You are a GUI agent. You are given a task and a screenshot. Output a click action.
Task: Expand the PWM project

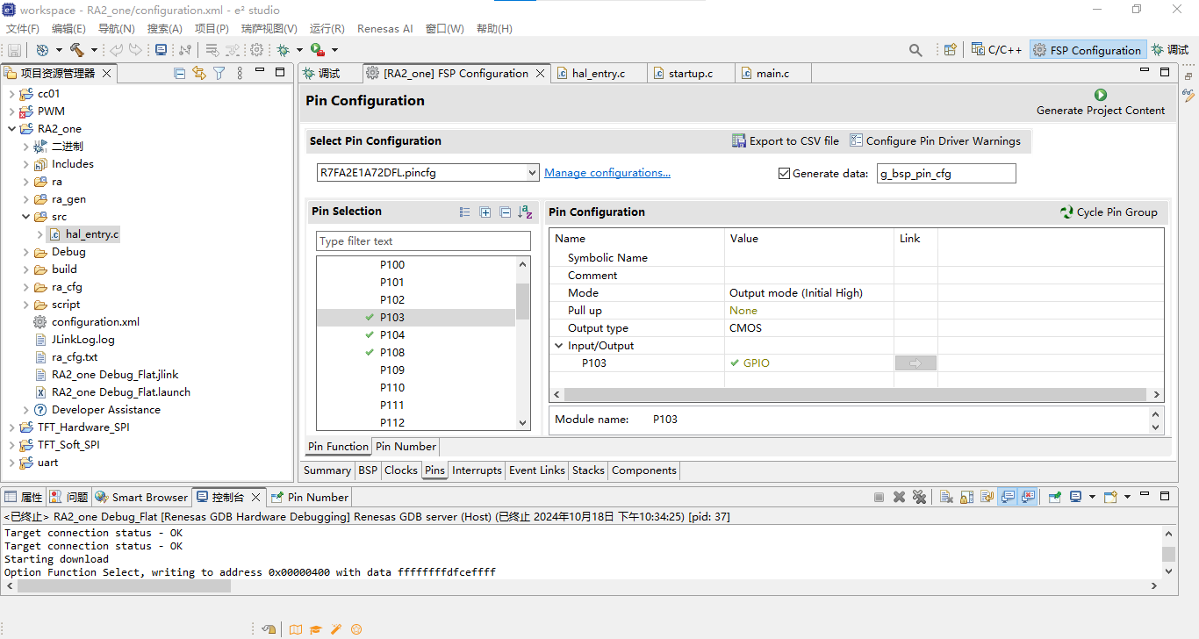(x=11, y=111)
